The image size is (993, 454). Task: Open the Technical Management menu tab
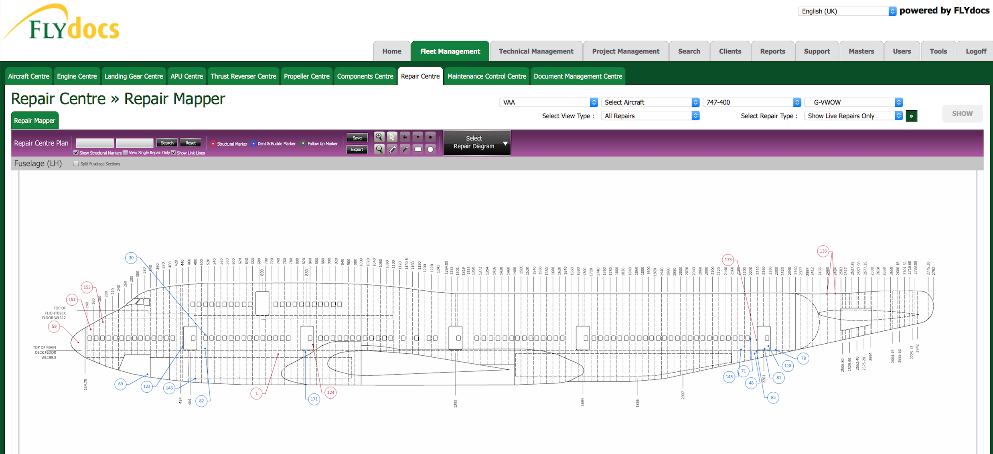[536, 51]
